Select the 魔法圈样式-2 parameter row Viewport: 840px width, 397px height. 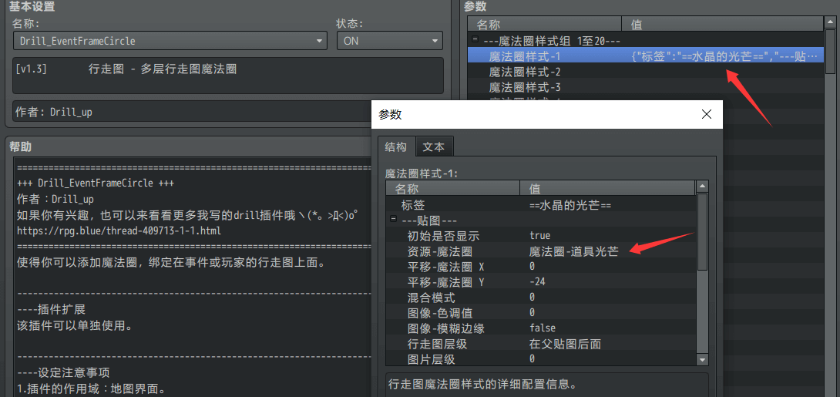click(525, 72)
